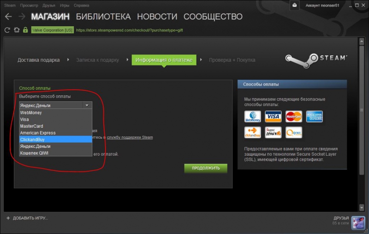The image size is (369, 234).
Task: Open the службу поддержки Steam link
Action: click(130, 137)
